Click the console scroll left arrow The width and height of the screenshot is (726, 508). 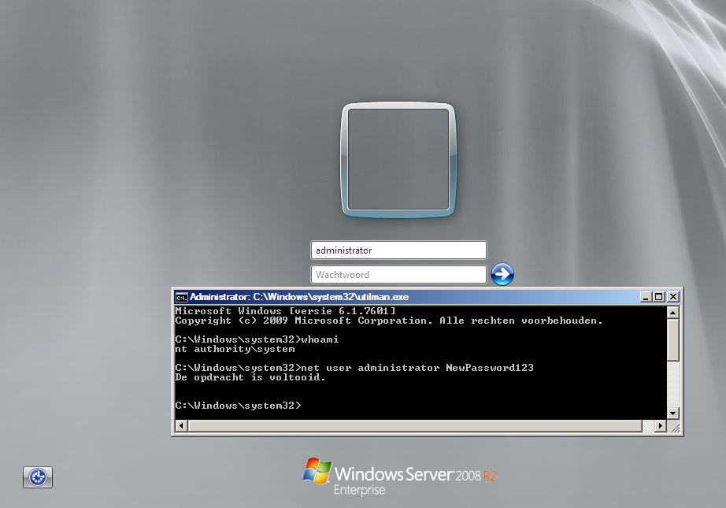tap(181, 425)
